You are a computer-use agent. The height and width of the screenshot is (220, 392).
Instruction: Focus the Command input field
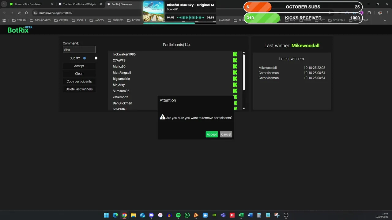click(x=79, y=50)
